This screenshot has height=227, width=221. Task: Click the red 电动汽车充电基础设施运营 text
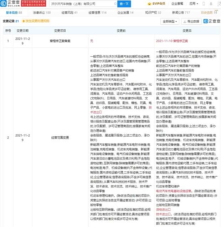point(174,191)
